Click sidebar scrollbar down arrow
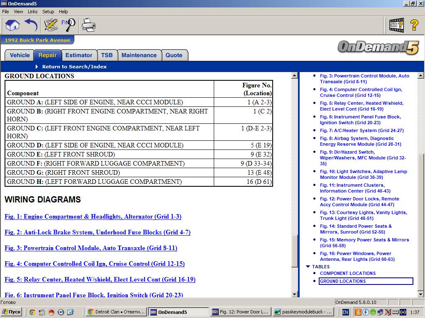This screenshot has width=425, height=318. click(421, 294)
